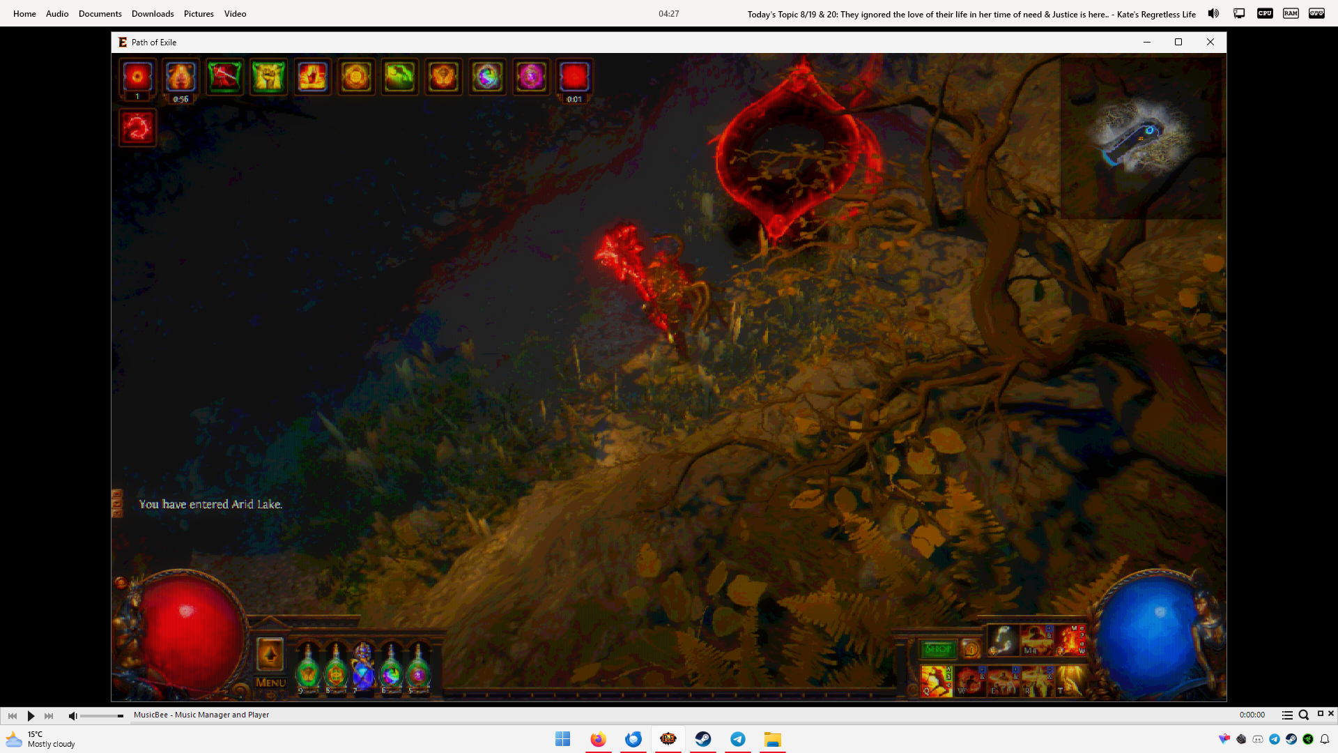Image resolution: width=1338 pixels, height=753 pixels.
Task: Click the minimap in the top right
Action: click(x=1141, y=138)
